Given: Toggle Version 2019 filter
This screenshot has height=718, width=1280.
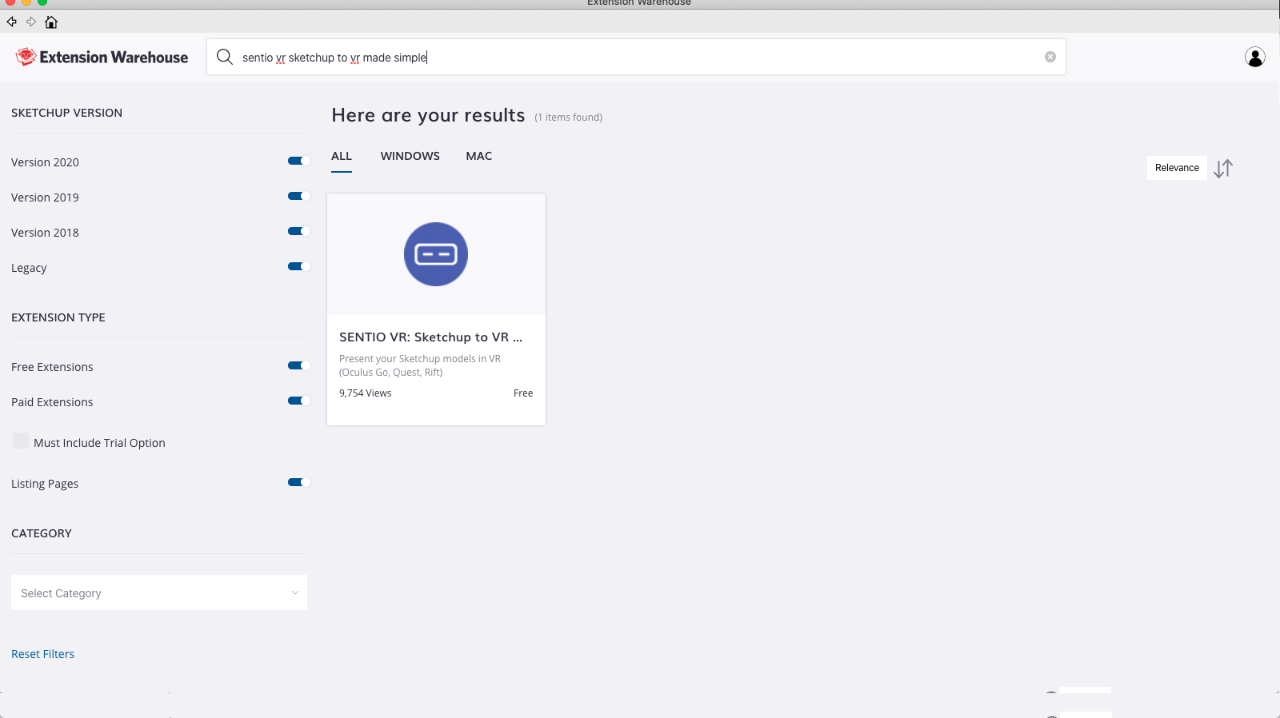Looking at the screenshot, I should click(x=299, y=196).
